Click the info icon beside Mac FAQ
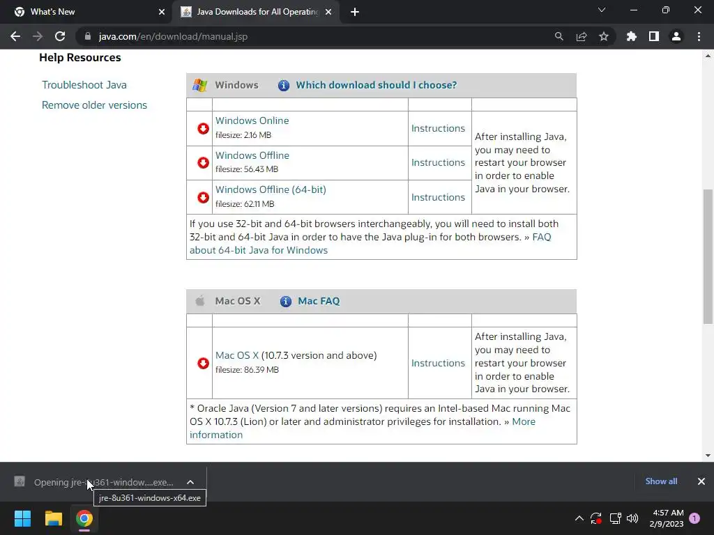 pyautogui.click(x=285, y=301)
